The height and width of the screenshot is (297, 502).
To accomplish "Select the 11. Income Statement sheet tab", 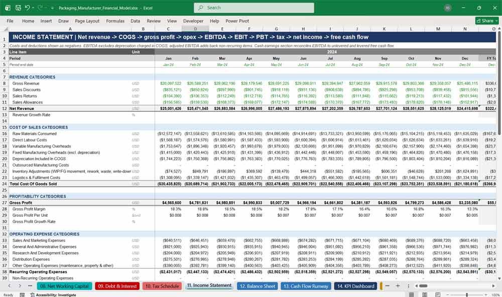I will 209,285.
